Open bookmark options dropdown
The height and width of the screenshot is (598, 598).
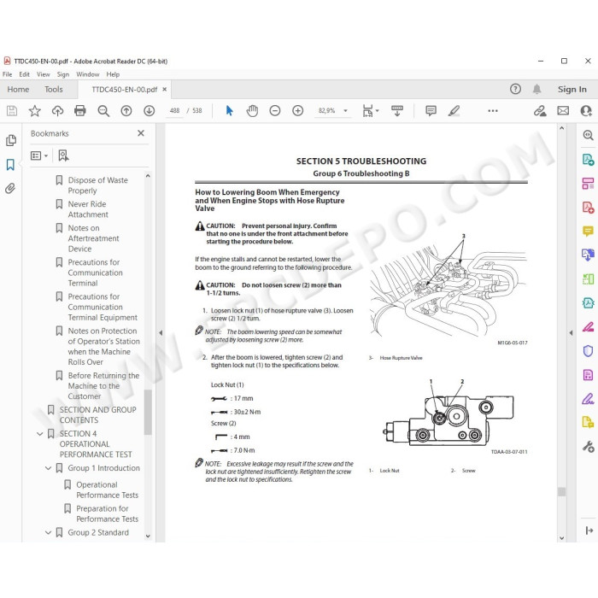coord(39,155)
